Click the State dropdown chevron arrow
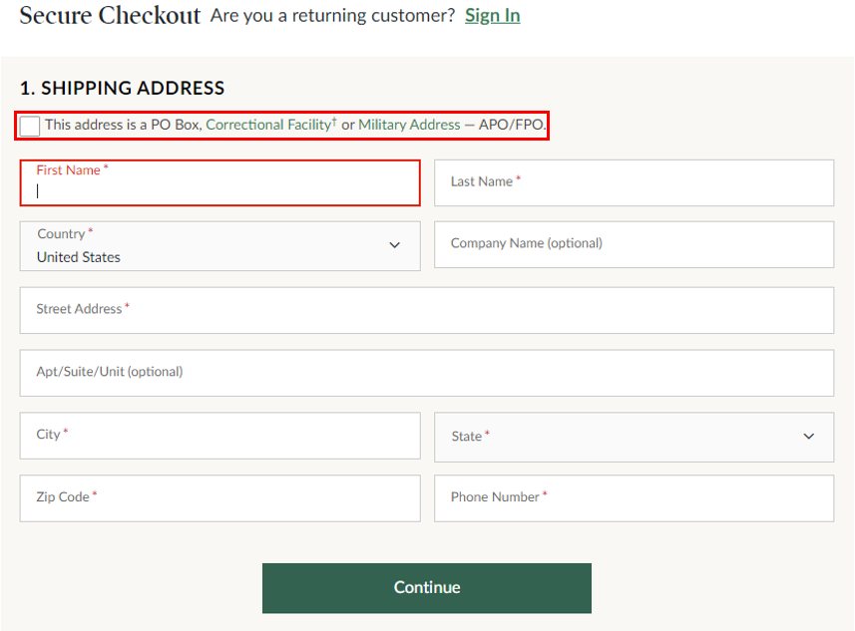Screen dimensions: 855x631 [x=809, y=437]
